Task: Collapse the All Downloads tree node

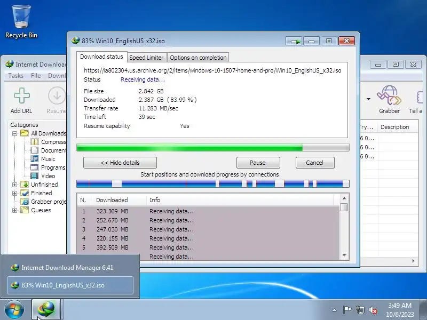Action: (15, 133)
